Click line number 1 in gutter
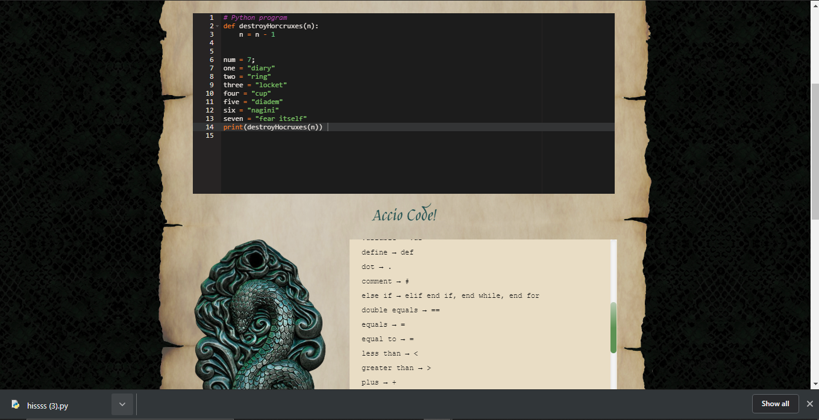819x420 pixels. pos(211,17)
